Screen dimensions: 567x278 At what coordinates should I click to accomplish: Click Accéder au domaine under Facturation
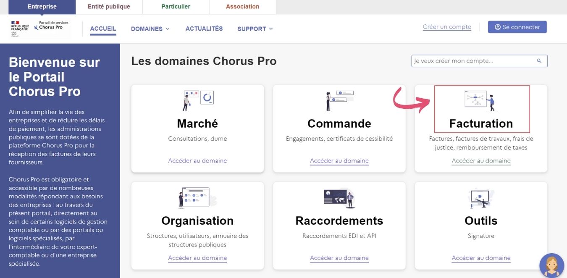click(x=481, y=161)
